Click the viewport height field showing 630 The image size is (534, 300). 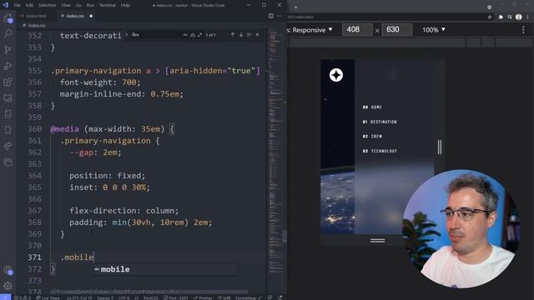point(397,30)
